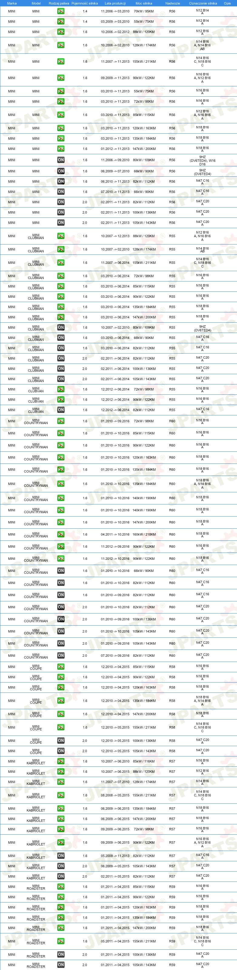Click the petrol icon in the MINI Coupe 155kW / 211KM row
The image size is (237, 970).
[61, 728]
